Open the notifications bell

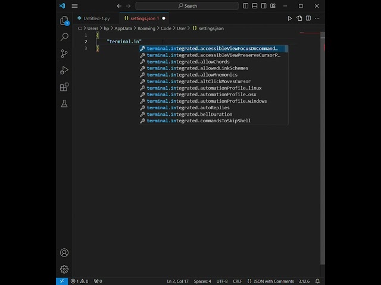pyautogui.click(x=317, y=281)
